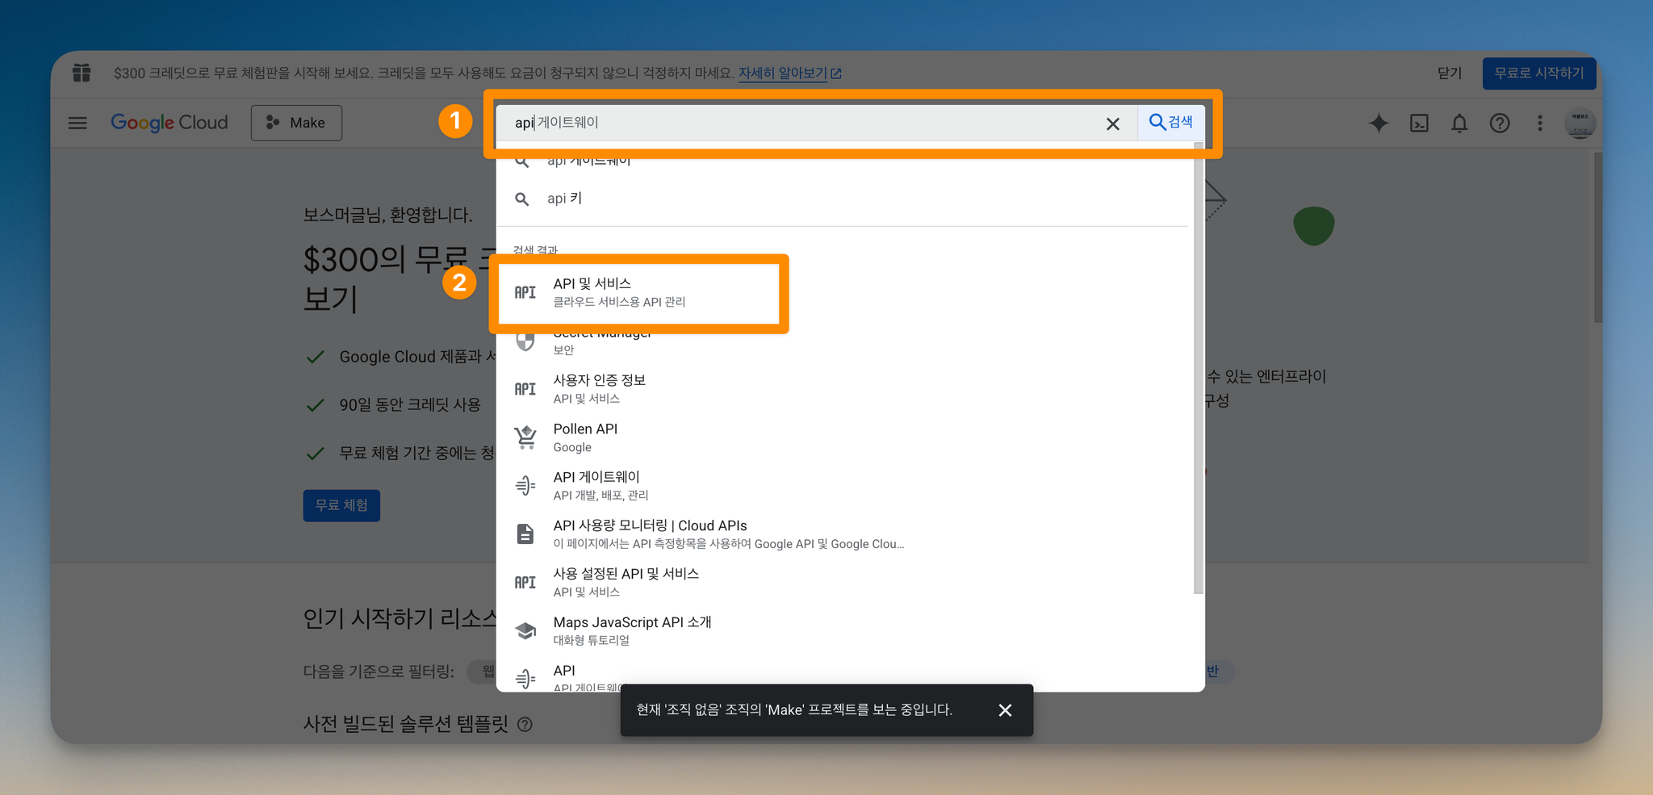Open the notifications bell
1653x795 pixels.
pos(1459,123)
